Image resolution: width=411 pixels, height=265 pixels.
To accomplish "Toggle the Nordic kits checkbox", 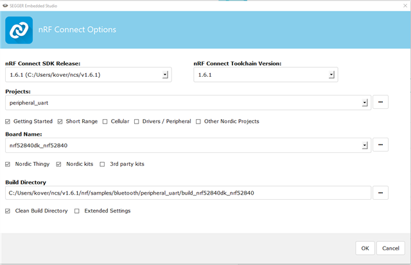I will click(58, 164).
